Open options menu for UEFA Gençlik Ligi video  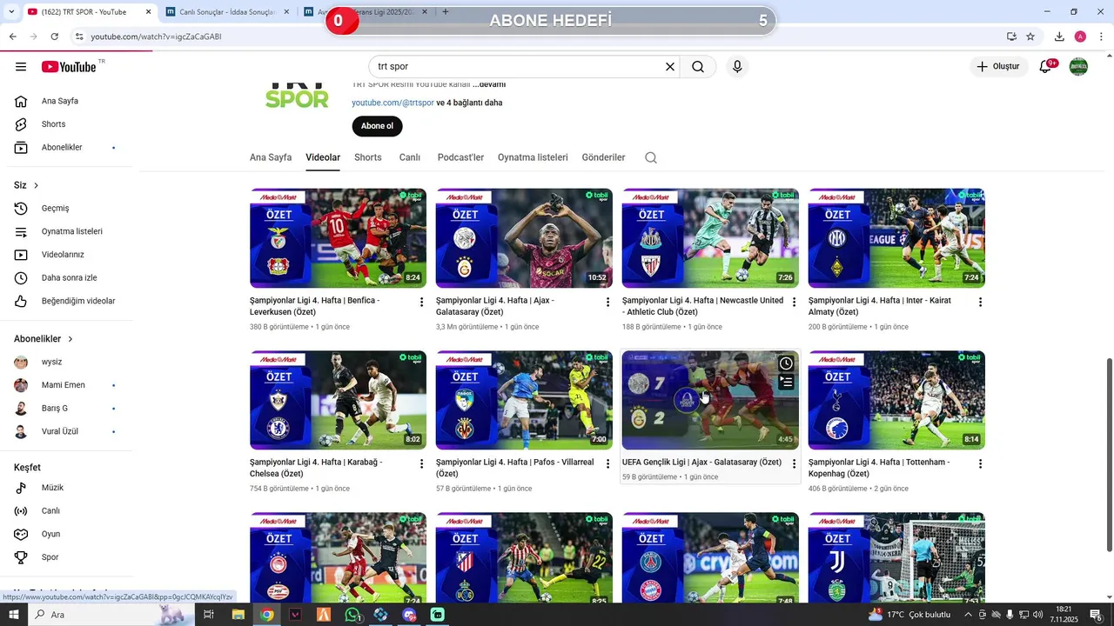pyautogui.click(x=794, y=463)
